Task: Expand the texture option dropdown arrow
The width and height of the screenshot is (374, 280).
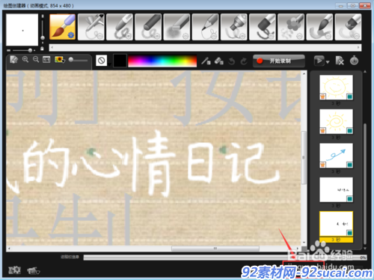Action: [x=109, y=64]
